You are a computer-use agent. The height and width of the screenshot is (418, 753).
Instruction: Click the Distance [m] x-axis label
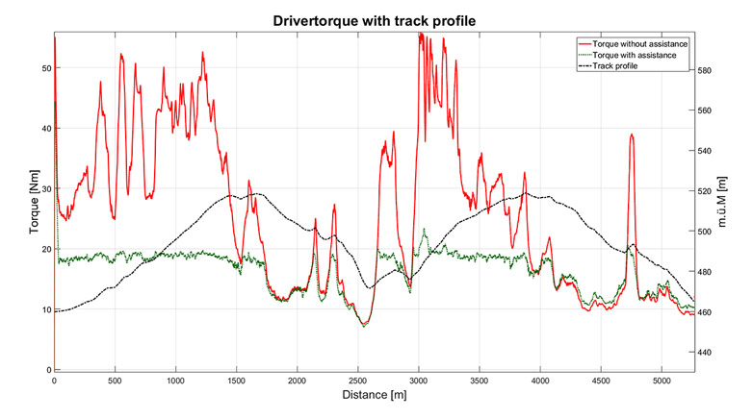[375, 395]
